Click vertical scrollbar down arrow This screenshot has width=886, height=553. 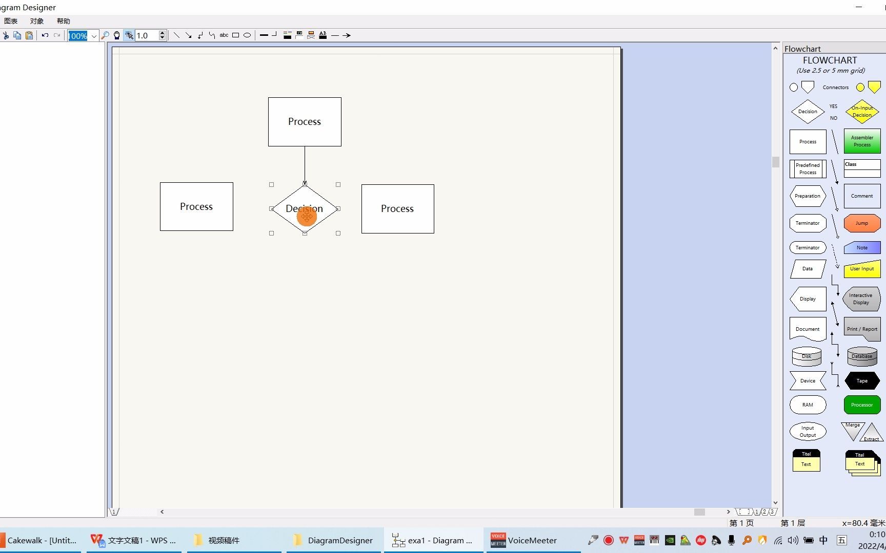pos(775,503)
